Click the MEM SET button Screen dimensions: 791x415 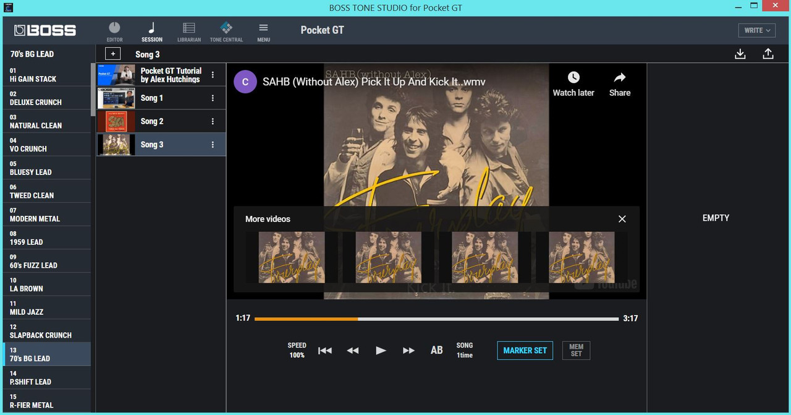[x=576, y=350]
